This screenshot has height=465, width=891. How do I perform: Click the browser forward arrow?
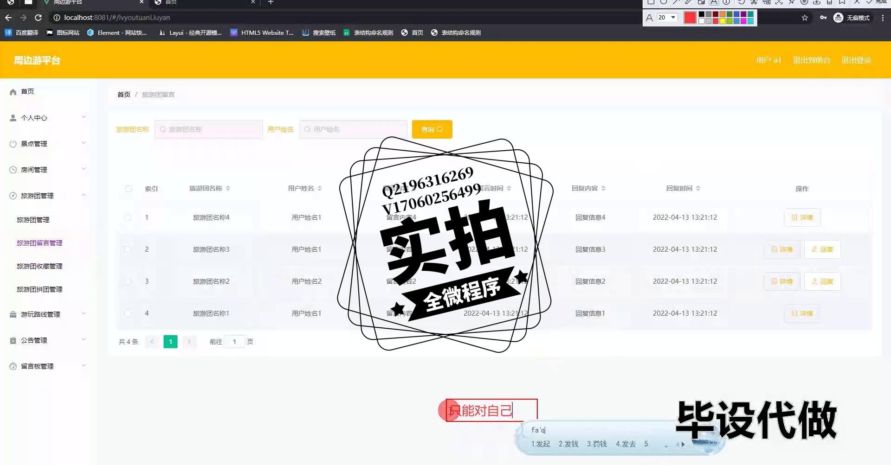tap(23, 18)
